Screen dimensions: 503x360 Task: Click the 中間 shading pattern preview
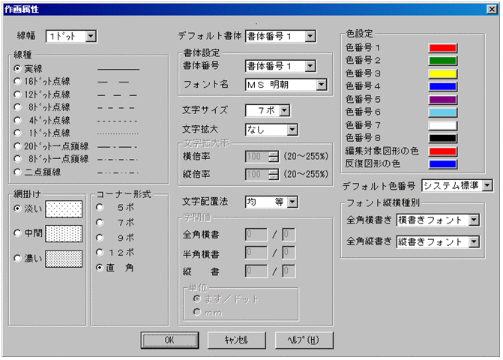click(x=64, y=233)
